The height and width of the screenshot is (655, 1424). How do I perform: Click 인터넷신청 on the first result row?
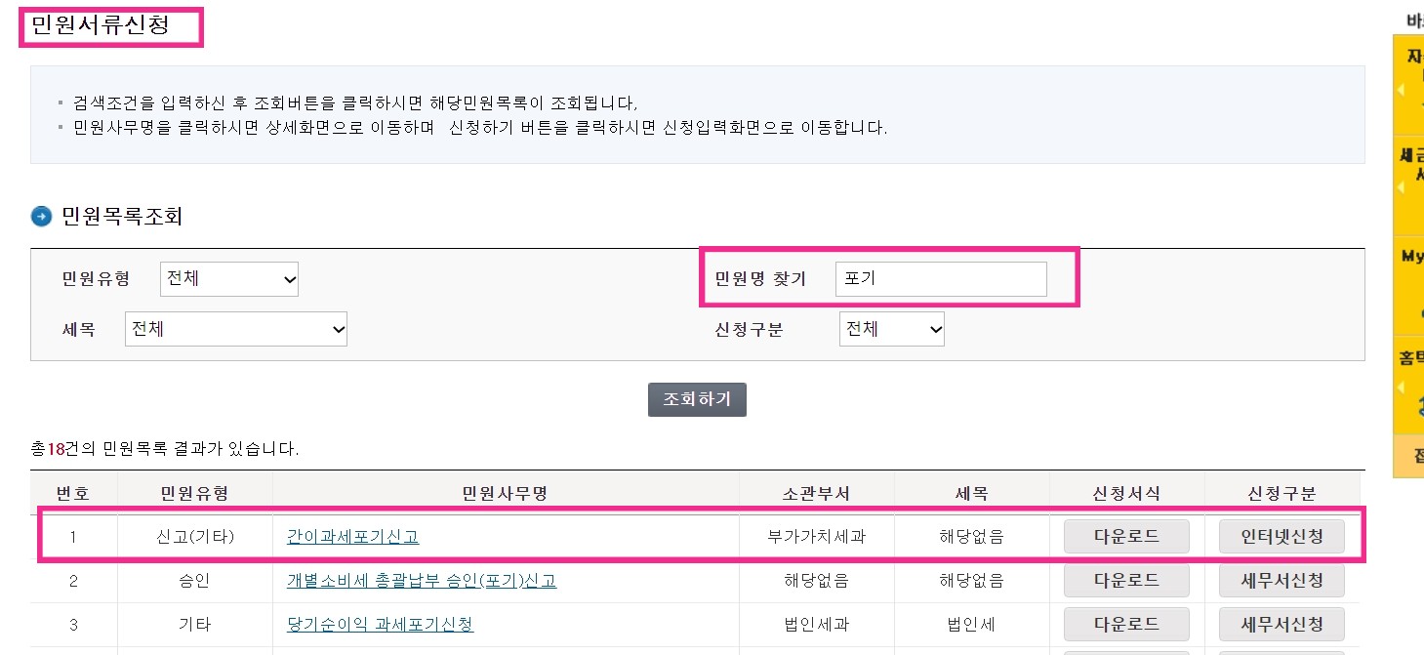(x=1282, y=536)
